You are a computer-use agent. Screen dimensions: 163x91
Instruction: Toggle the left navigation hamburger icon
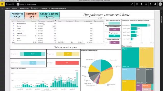point(3,9)
